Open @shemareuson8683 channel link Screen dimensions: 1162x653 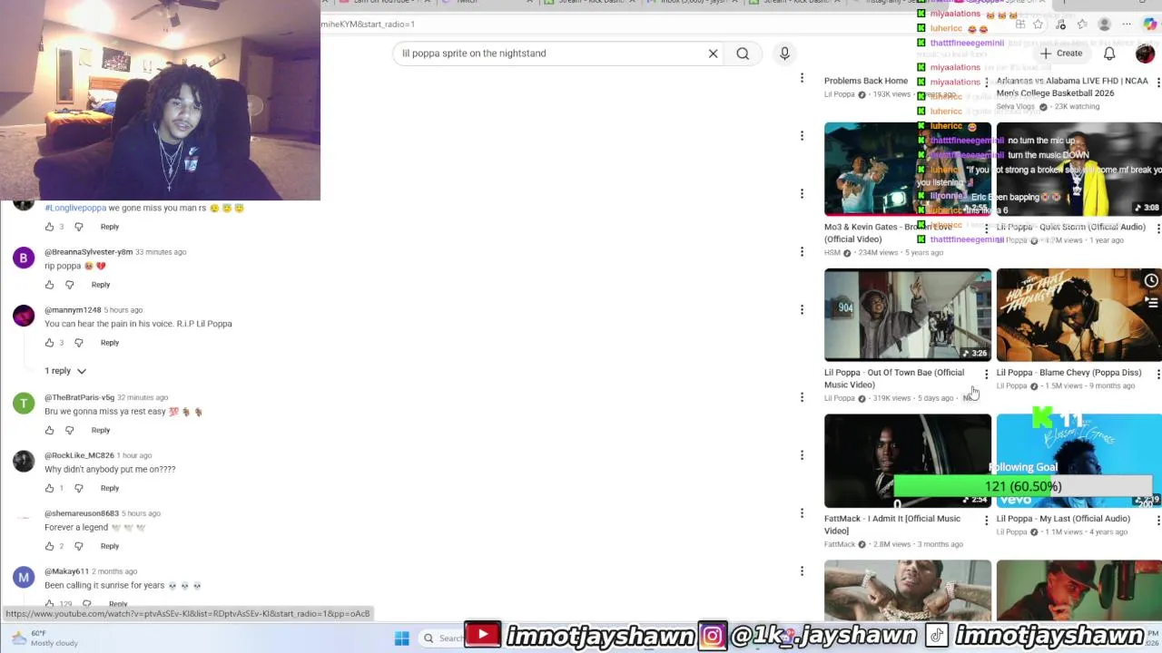[82, 513]
